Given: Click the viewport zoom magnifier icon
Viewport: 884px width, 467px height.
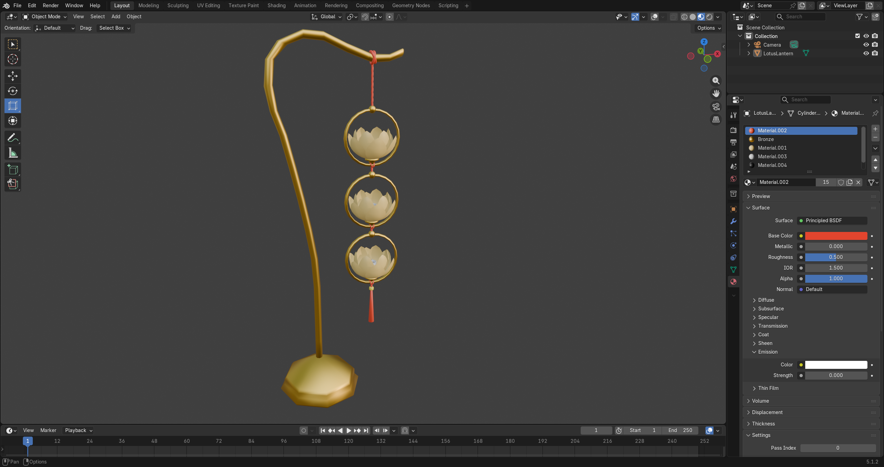Looking at the screenshot, I should tap(716, 81).
